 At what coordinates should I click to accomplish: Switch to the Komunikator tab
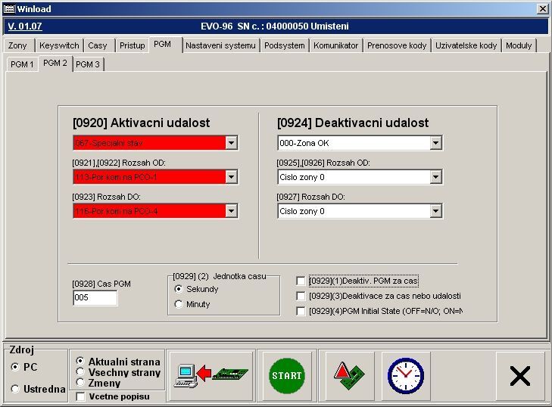[x=335, y=45]
